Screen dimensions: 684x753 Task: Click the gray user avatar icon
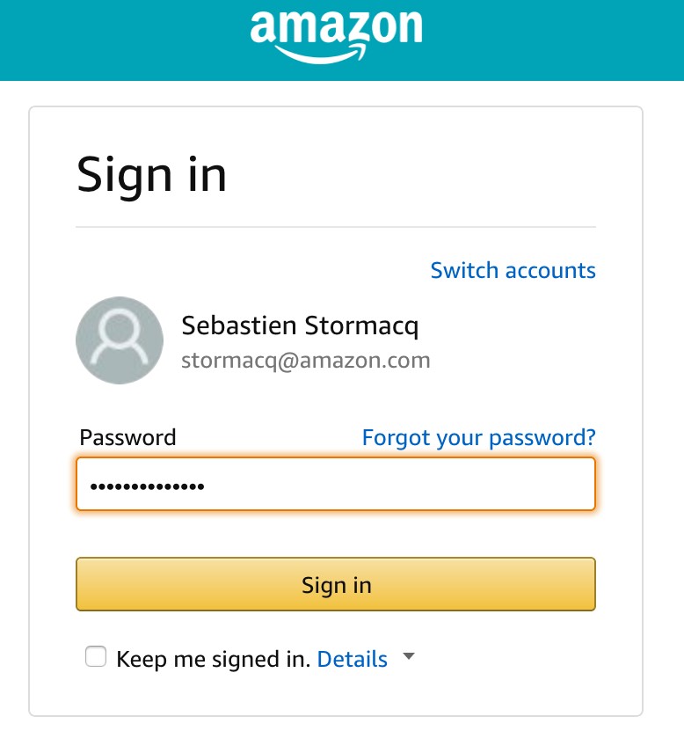120,340
